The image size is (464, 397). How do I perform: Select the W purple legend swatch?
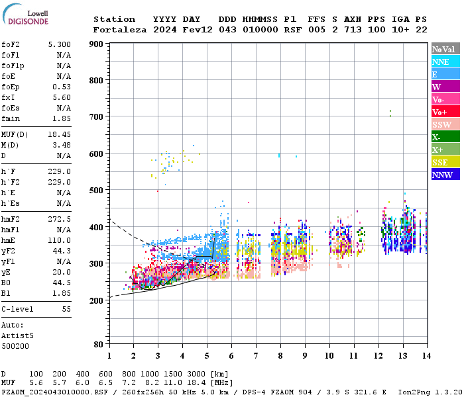click(x=445, y=87)
